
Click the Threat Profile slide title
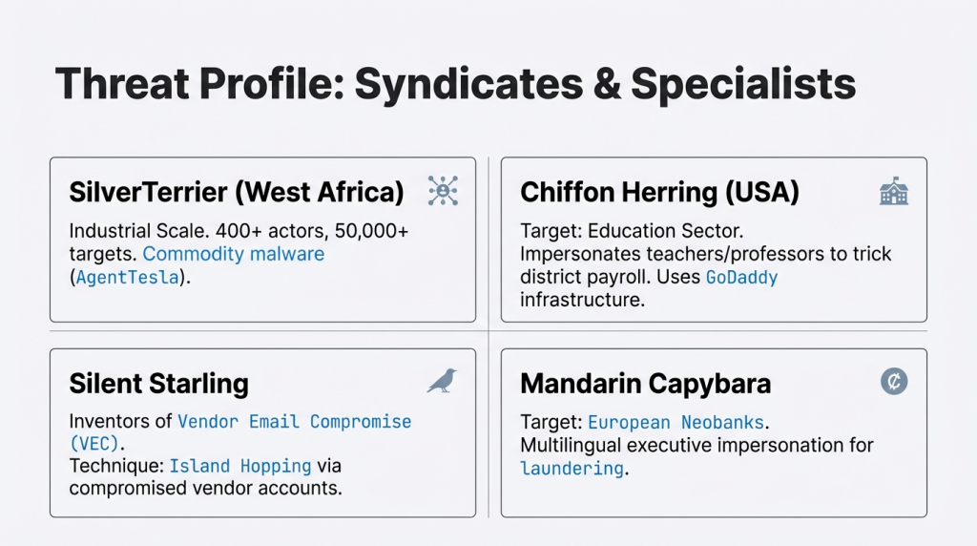(x=455, y=85)
